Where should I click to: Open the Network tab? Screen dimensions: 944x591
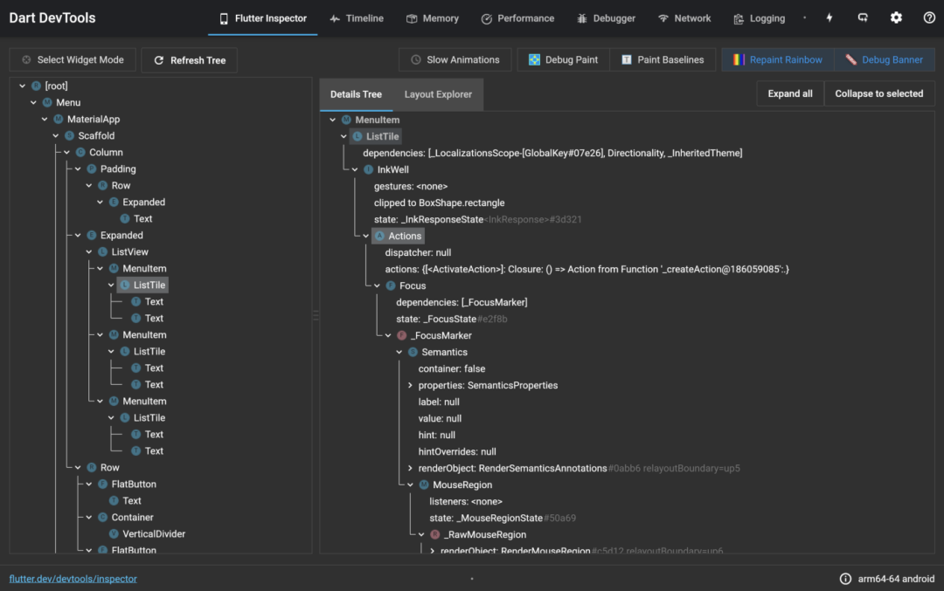click(x=684, y=18)
